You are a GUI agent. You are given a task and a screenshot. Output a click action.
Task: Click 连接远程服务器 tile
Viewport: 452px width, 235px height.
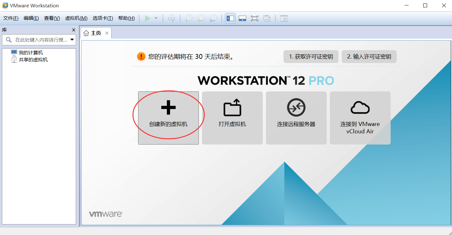coord(296,118)
